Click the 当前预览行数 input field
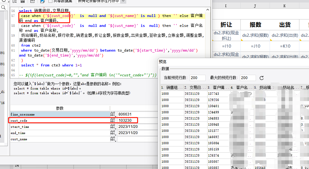 coord(198,78)
